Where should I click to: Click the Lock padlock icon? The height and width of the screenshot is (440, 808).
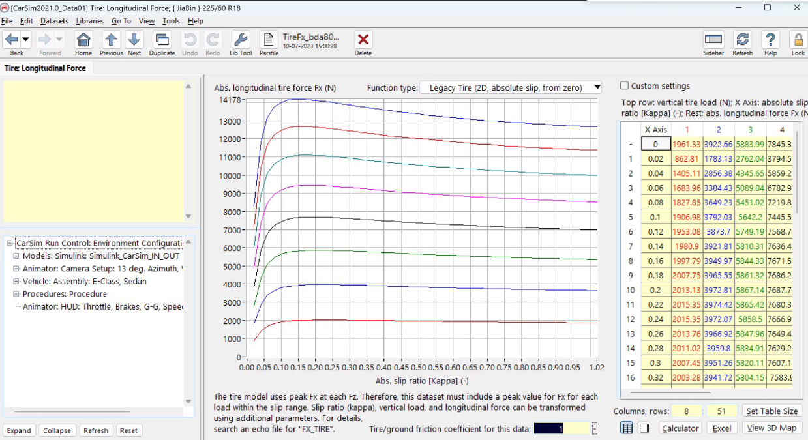click(x=798, y=40)
